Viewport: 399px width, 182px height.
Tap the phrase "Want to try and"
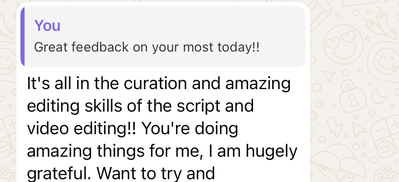tap(156, 173)
